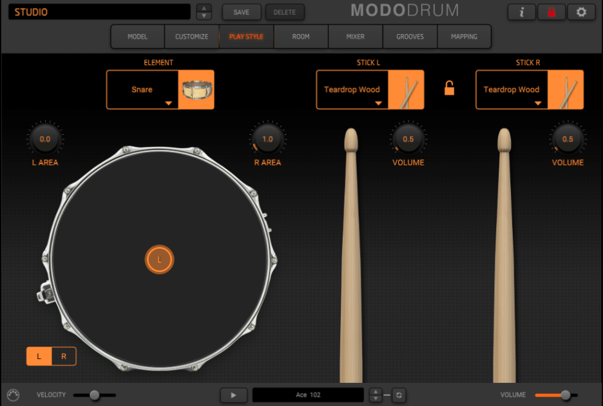Switch to the MIXER tab
The width and height of the screenshot is (603, 406).
(x=356, y=37)
